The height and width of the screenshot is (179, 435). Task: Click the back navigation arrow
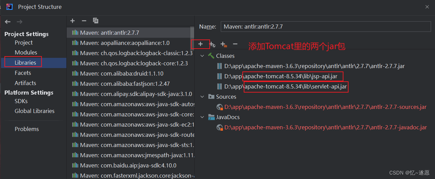pyautogui.click(x=7, y=22)
